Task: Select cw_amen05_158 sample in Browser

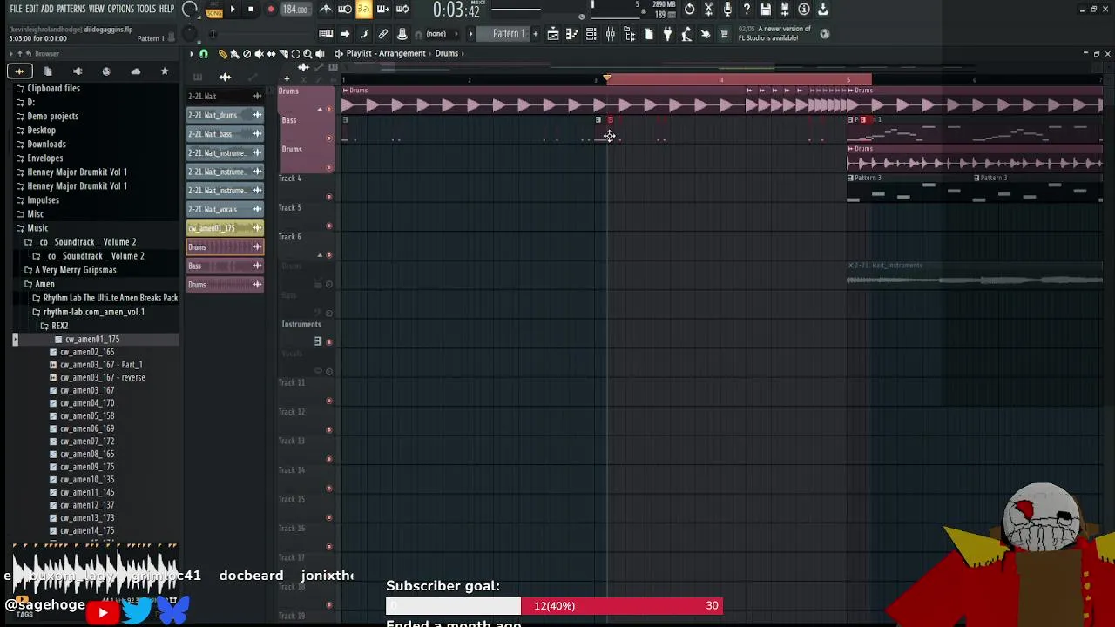Action: [x=87, y=415]
